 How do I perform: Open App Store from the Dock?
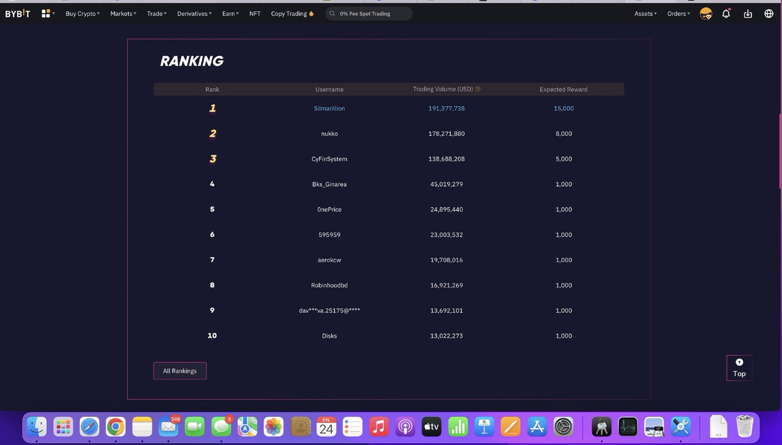point(537,427)
